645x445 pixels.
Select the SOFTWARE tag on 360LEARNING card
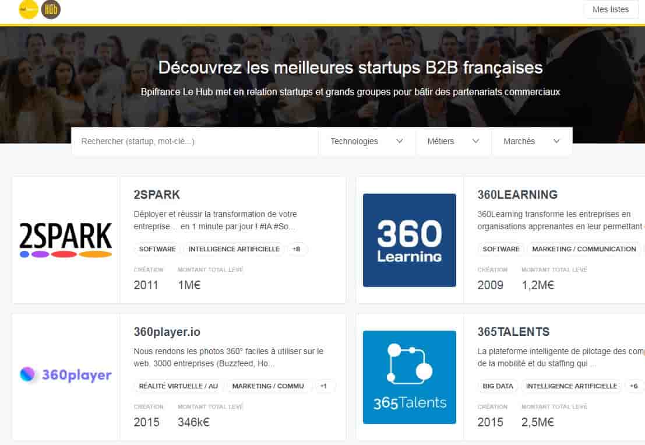pyautogui.click(x=501, y=249)
